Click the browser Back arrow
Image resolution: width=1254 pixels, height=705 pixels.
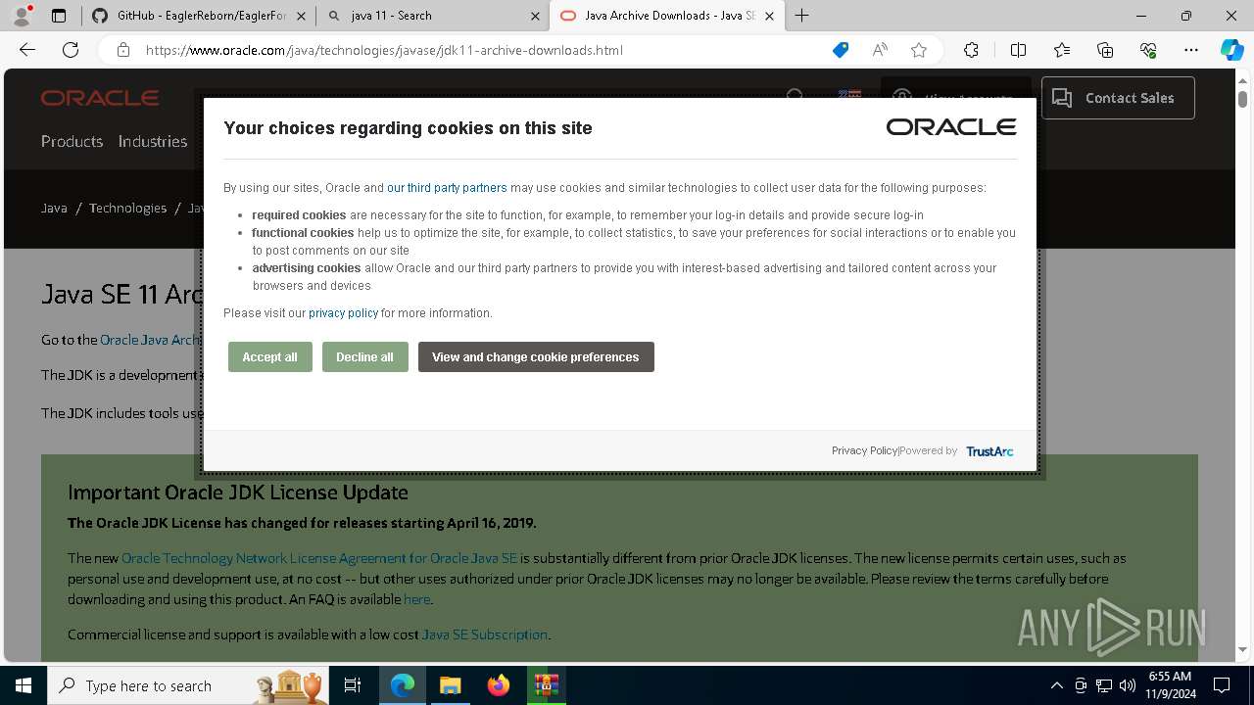pos(27,50)
